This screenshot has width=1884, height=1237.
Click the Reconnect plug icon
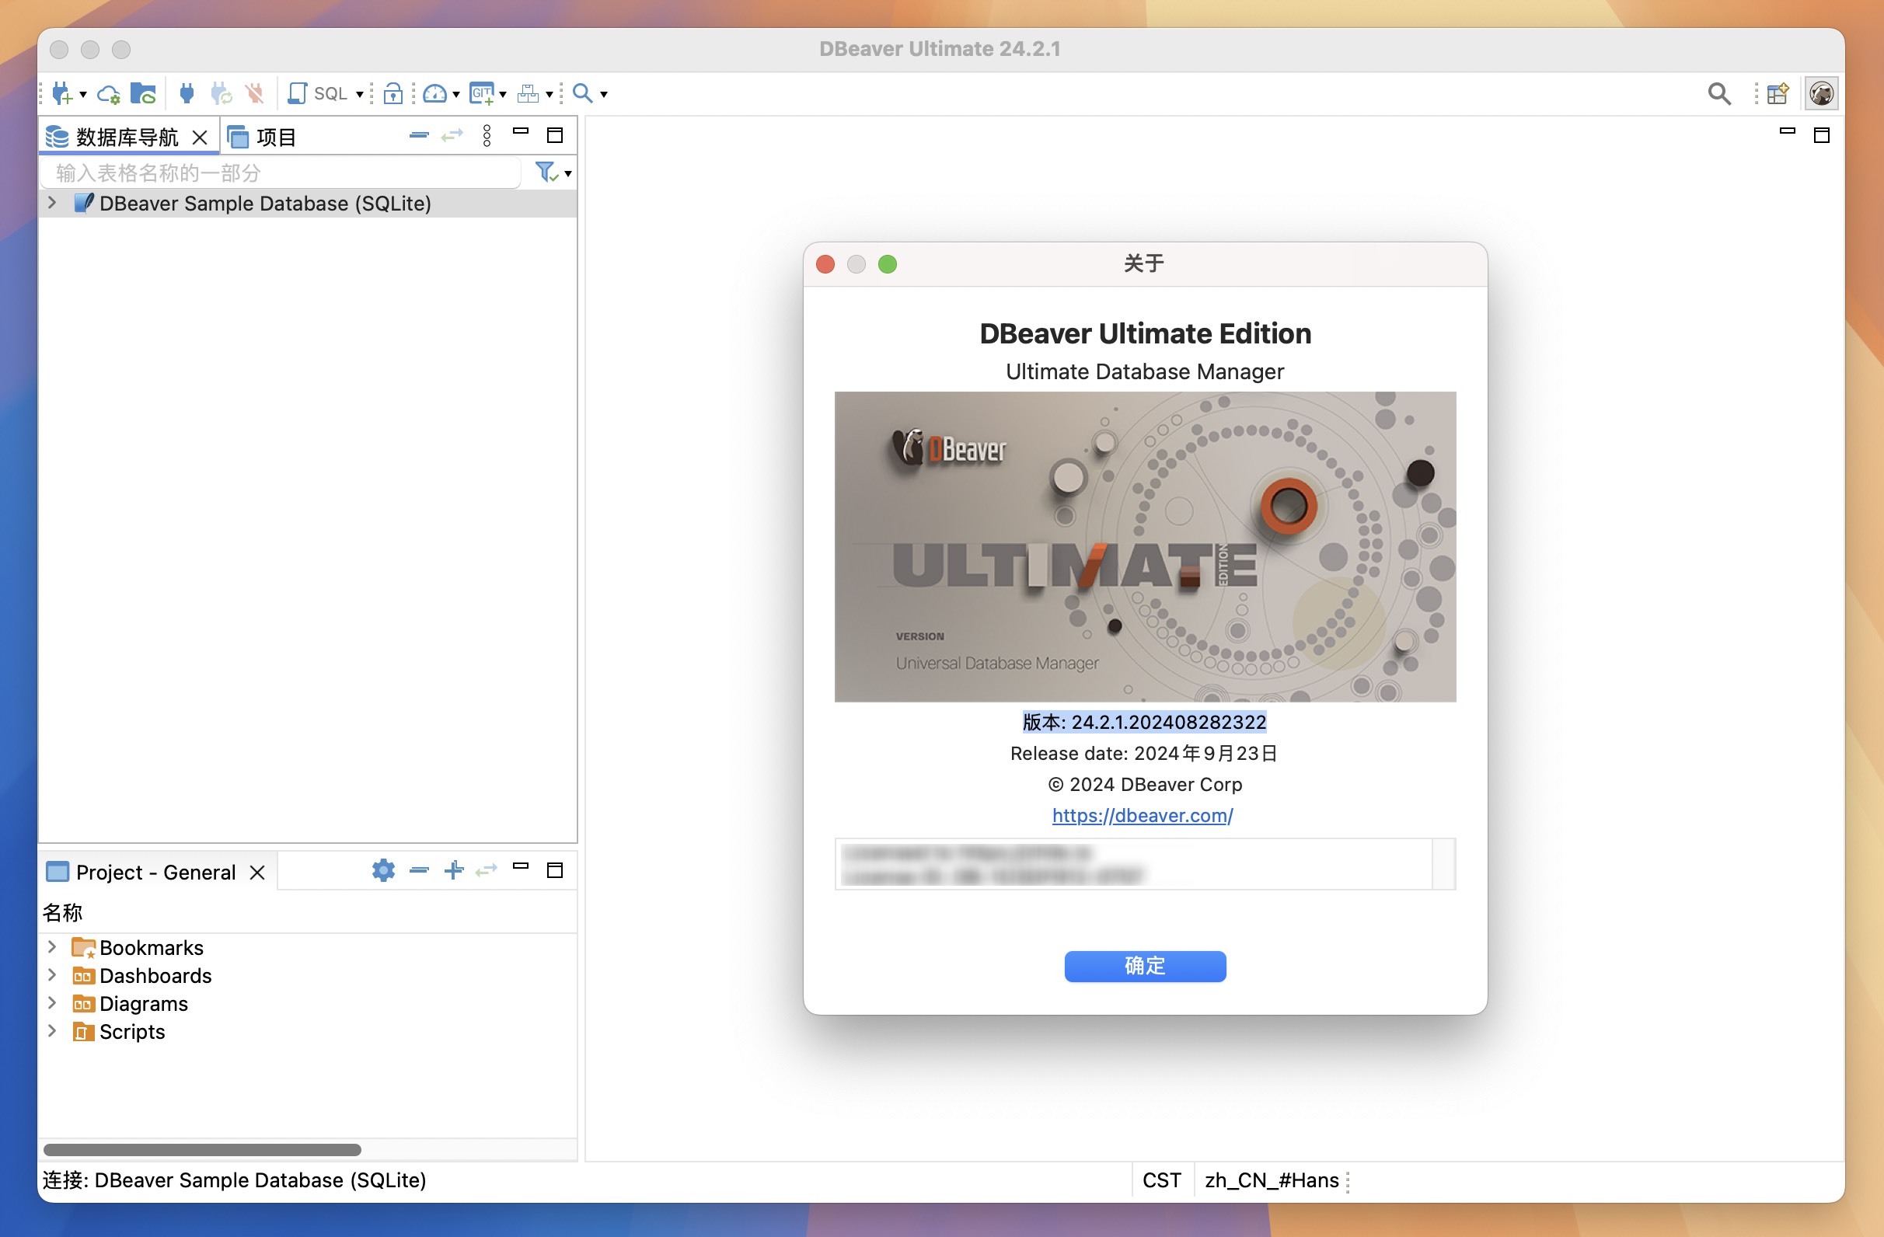point(222,93)
